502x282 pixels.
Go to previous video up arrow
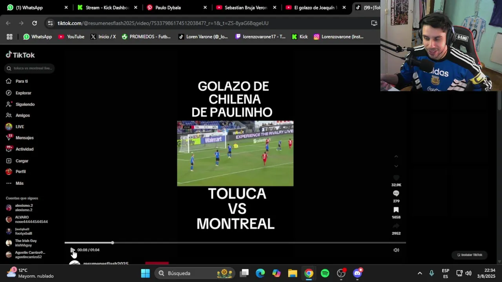(396, 157)
